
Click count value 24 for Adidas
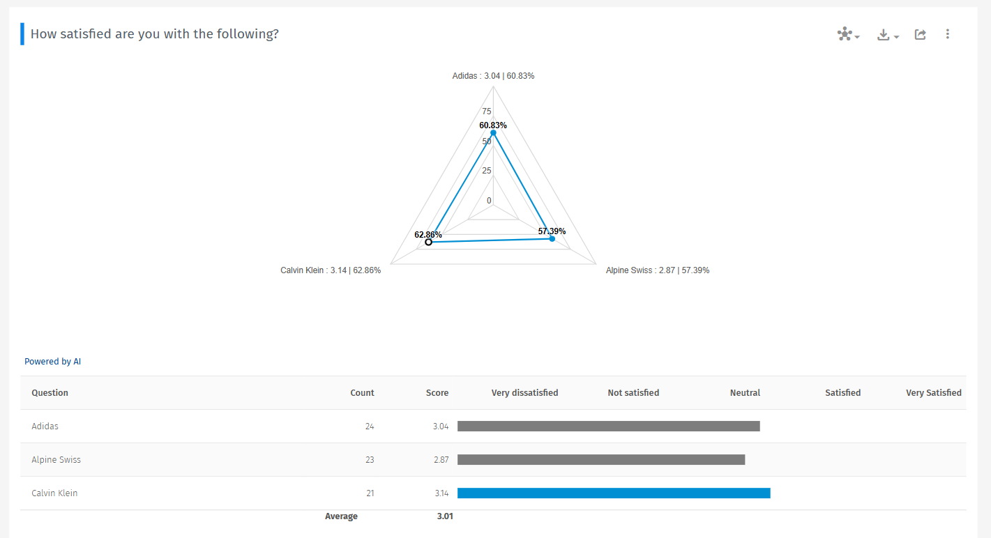(370, 426)
